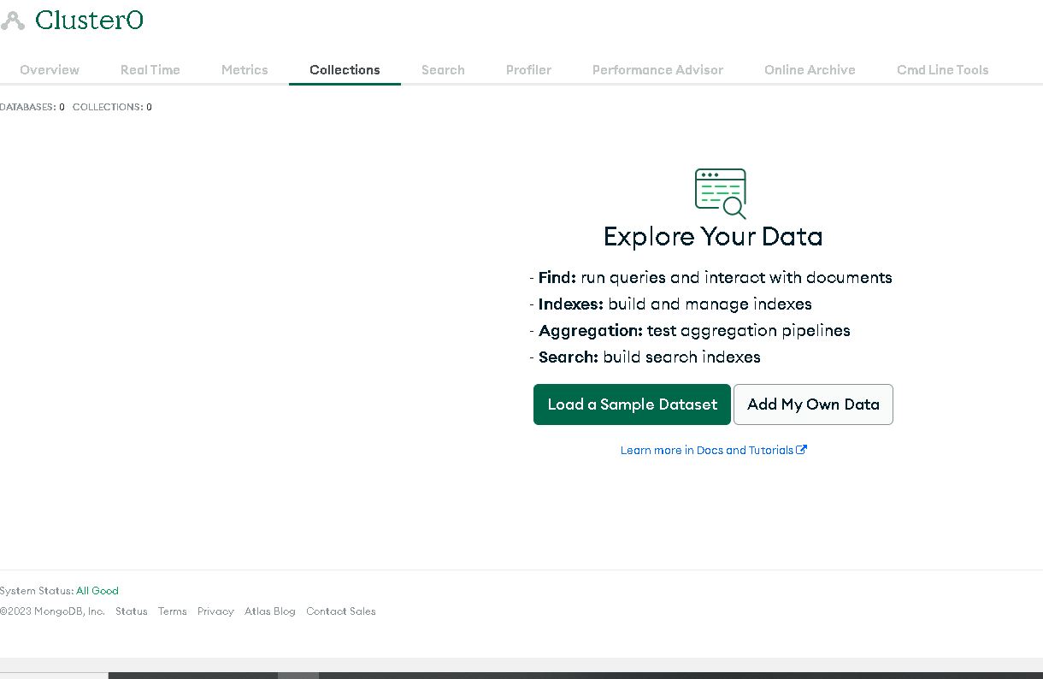The image size is (1043, 679).
Task: Visit the Atlas Blog footer link
Action: [x=270, y=611]
